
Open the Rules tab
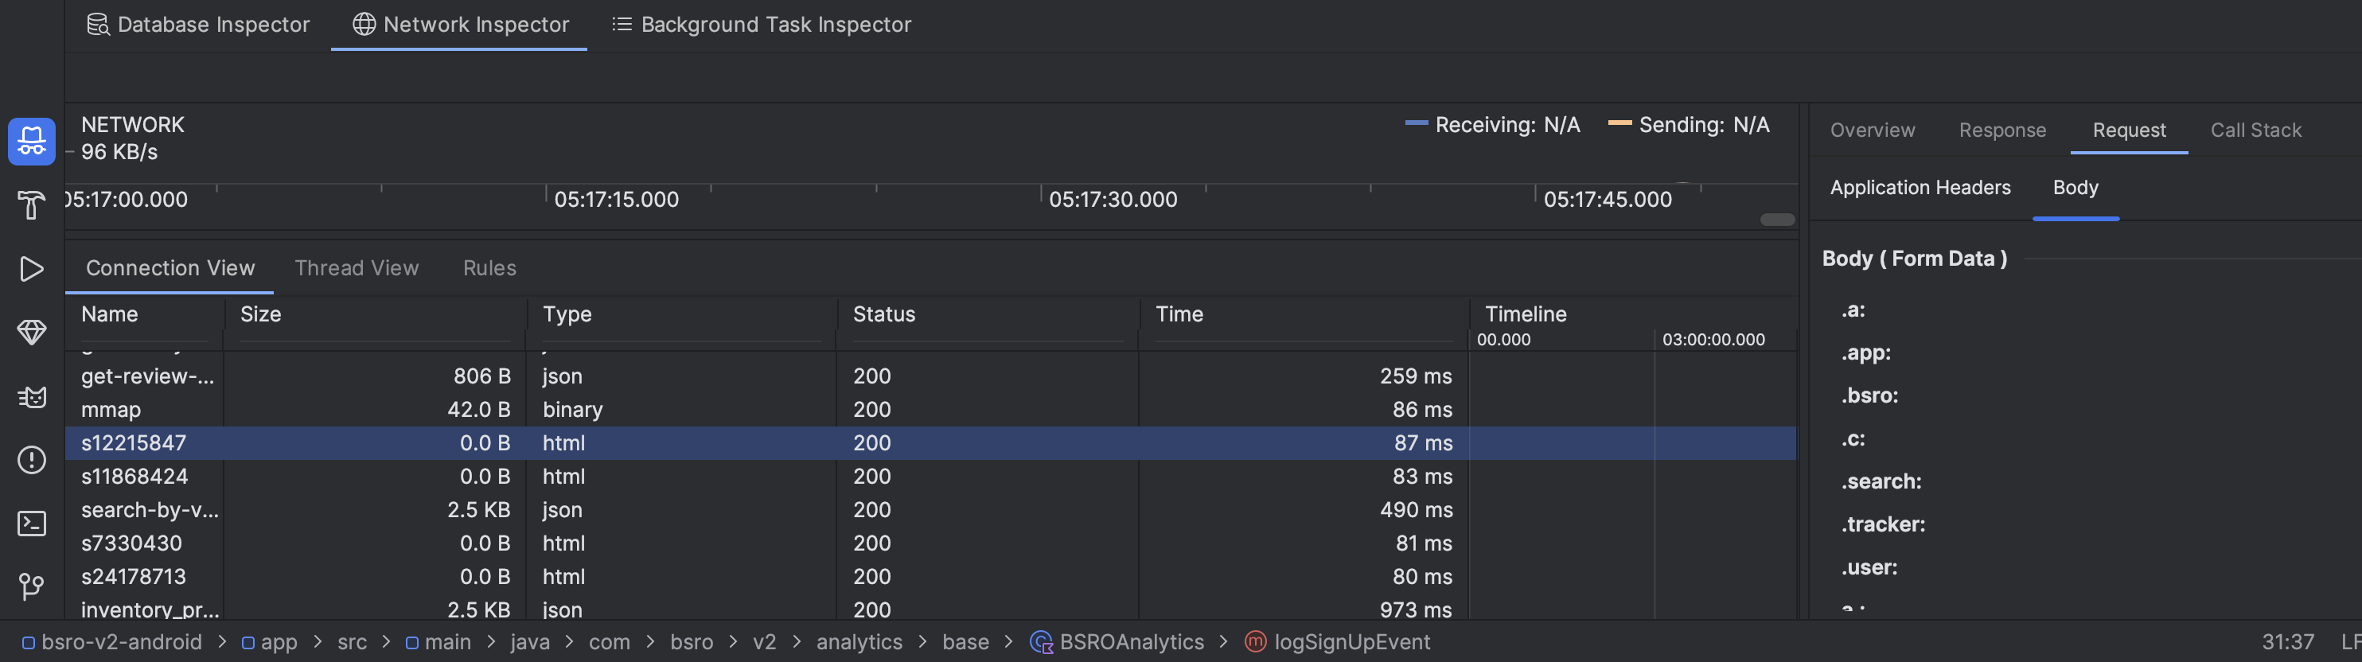pos(489,267)
